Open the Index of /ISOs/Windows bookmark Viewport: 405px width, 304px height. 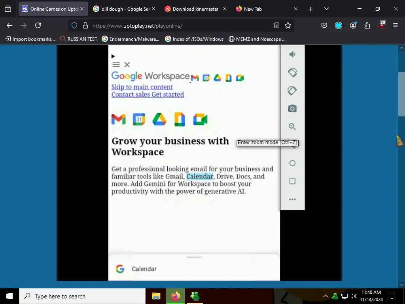[x=194, y=39]
